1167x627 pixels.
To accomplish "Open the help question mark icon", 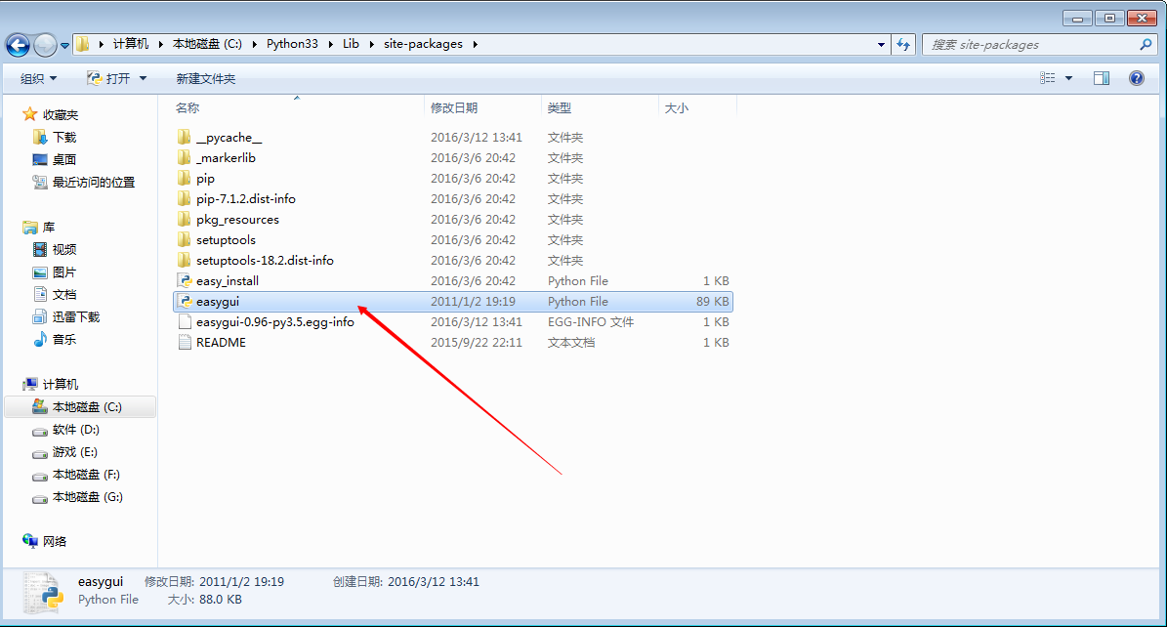I will click(1137, 78).
